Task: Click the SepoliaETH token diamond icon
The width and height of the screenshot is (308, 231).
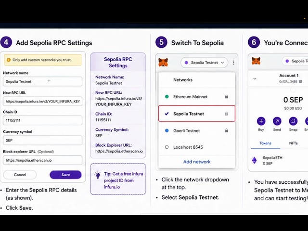Action: click(255, 160)
